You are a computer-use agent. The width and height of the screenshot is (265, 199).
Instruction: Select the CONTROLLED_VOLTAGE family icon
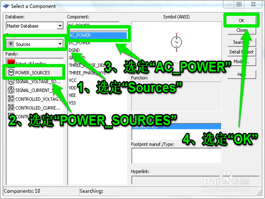(x=10, y=99)
